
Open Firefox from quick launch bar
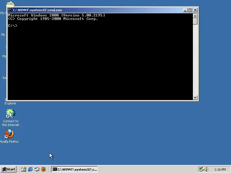pos(44,169)
